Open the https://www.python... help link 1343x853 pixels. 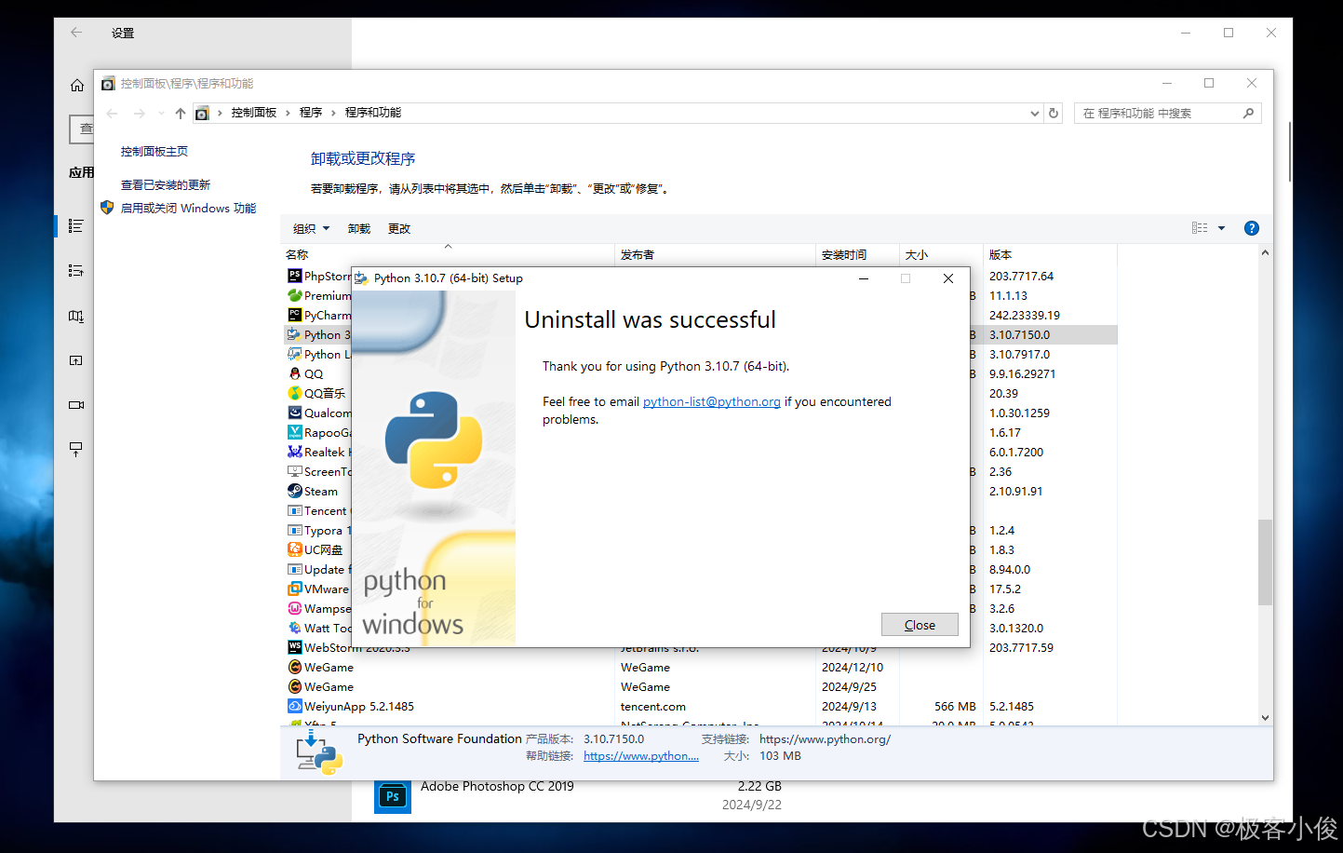click(x=641, y=755)
